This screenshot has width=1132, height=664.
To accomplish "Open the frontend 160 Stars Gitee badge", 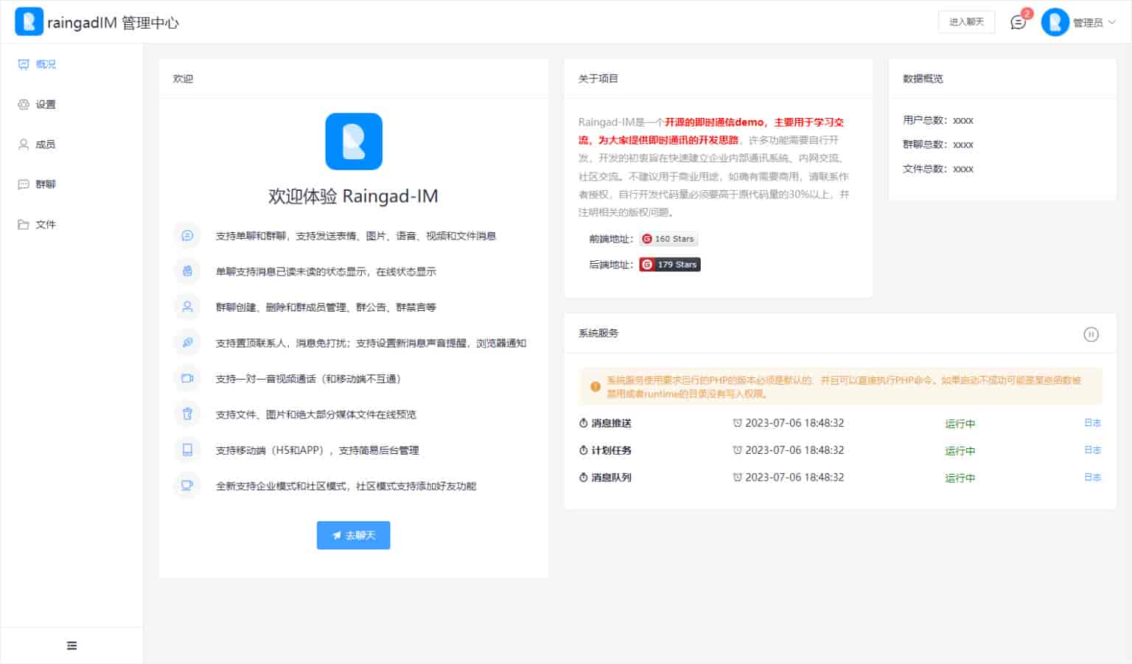I will 668,239.
